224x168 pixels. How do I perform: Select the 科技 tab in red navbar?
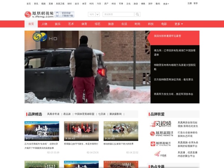[x=151, y=24]
